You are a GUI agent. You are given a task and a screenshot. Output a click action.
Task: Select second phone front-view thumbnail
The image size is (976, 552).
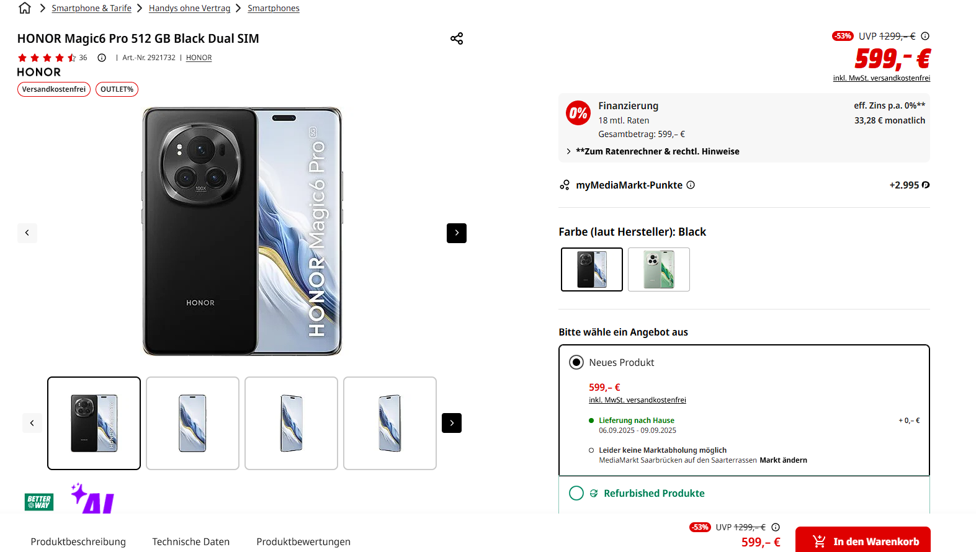point(192,423)
